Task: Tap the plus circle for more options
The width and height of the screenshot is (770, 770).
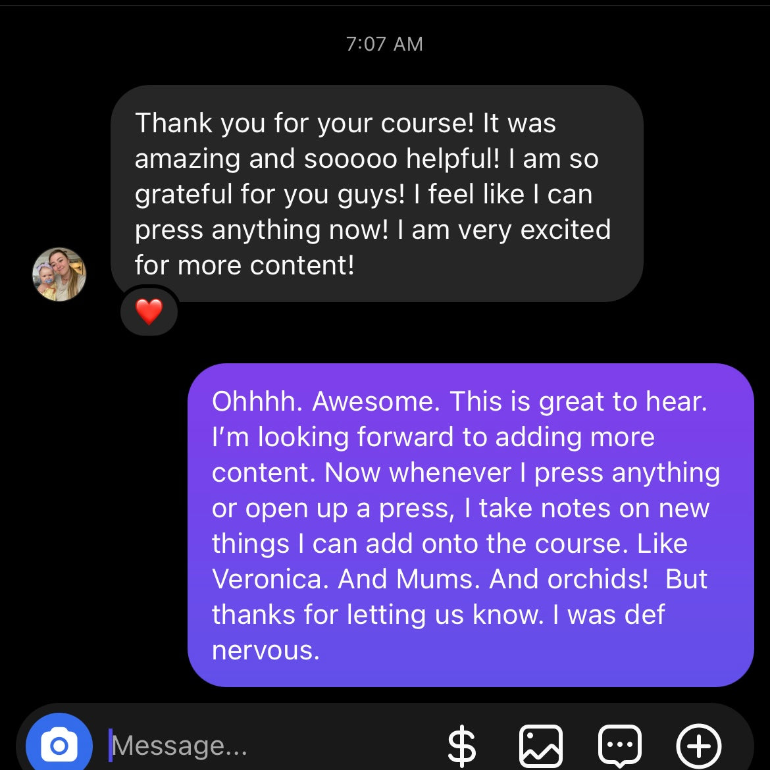Action: [698, 746]
